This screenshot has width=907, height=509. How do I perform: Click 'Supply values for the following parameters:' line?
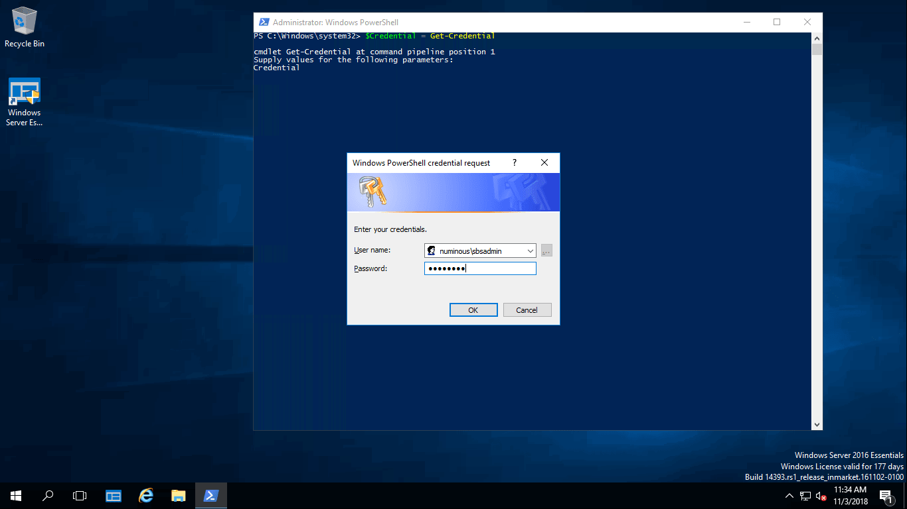click(x=353, y=60)
